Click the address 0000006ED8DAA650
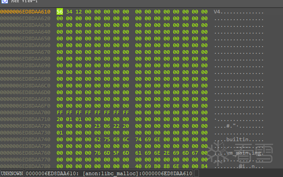This screenshot has width=283, height=177. tap(25, 39)
